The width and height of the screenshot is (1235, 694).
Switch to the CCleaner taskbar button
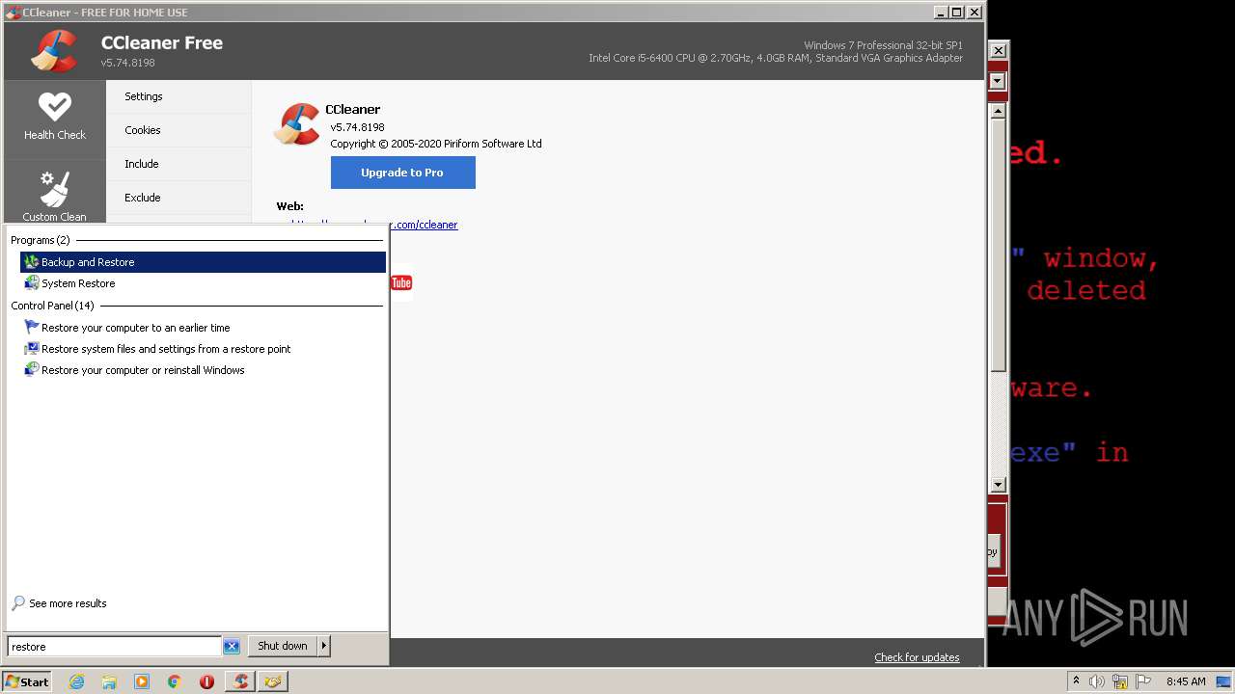coord(240,681)
